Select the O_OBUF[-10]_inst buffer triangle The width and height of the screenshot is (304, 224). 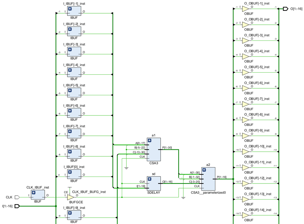tap(245, 152)
